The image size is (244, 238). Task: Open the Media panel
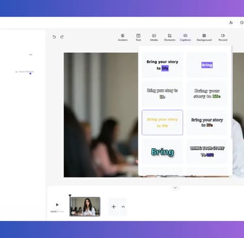point(154,37)
